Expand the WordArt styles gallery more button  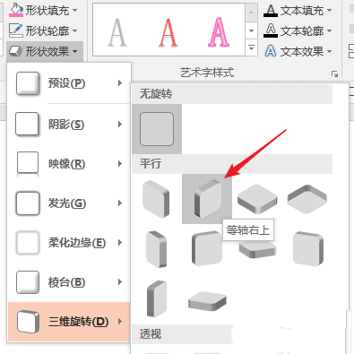(x=252, y=47)
